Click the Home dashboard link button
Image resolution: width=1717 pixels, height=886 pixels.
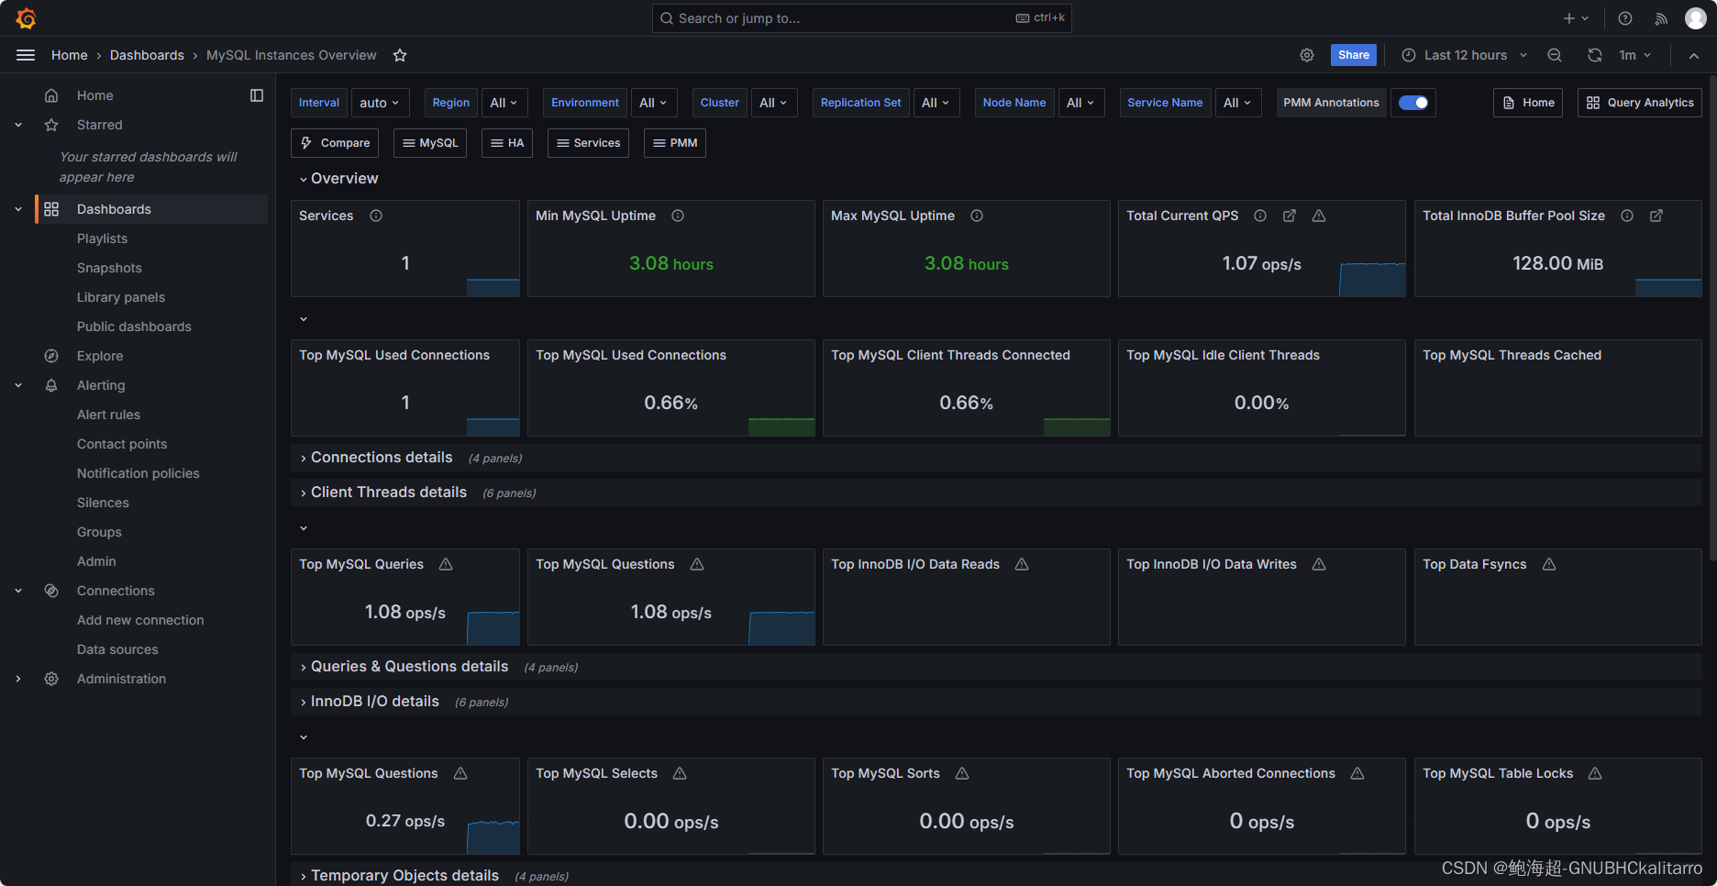point(1528,103)
